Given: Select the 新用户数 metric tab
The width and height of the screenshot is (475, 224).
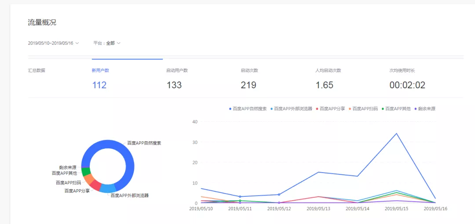Looking at the screenshot, I should pos(100,70).
